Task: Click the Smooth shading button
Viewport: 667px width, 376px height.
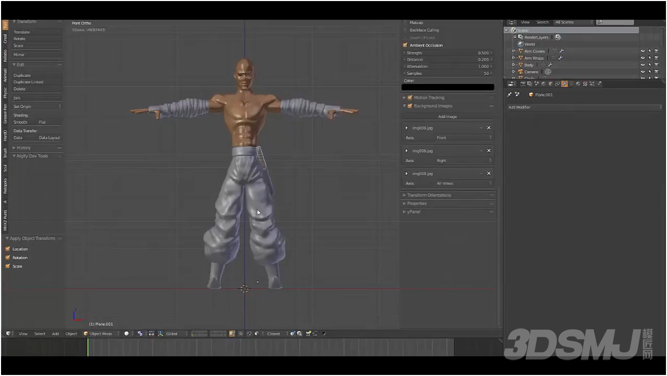Action: (24, 122)
